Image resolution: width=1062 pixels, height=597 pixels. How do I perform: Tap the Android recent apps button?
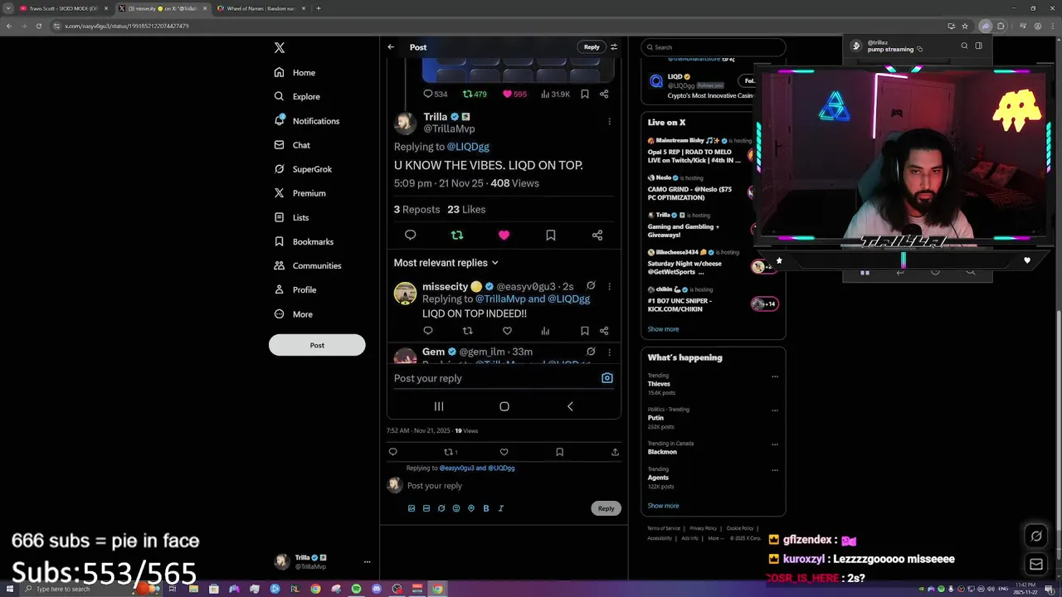pos(439,406)
